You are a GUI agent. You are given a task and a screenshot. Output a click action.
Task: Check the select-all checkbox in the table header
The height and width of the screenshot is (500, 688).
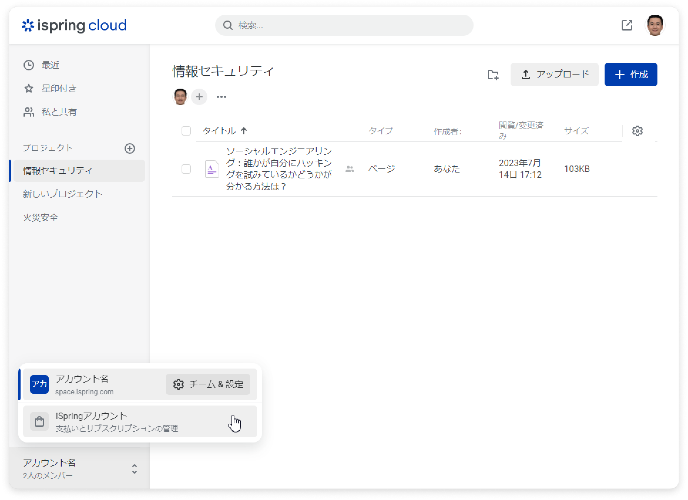click(186, 130)
